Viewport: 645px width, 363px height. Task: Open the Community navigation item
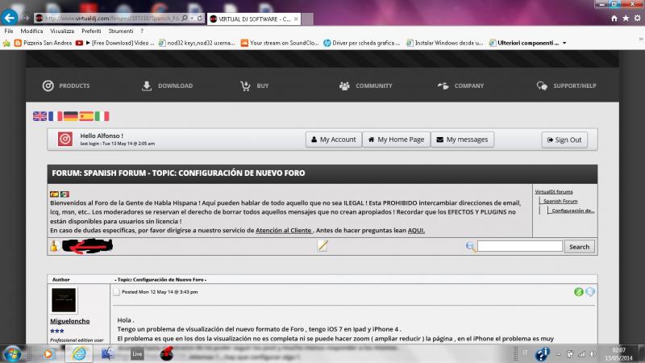[x=365, y=86]
